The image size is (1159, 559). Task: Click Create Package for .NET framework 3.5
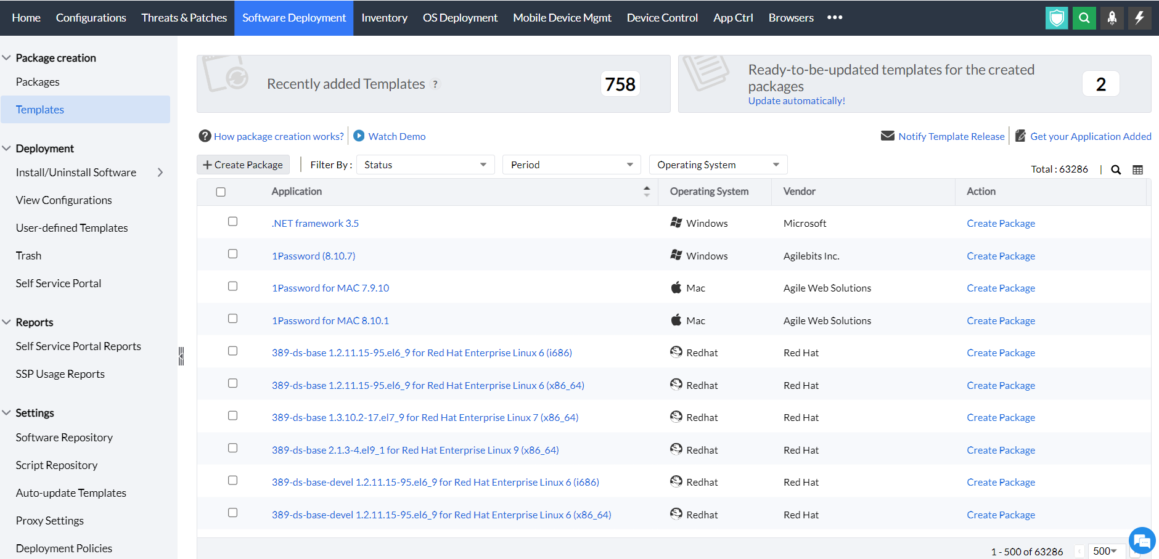1001,223
